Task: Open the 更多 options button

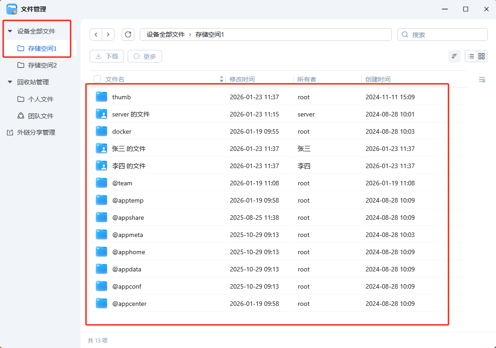Action: pyautogui.click(x=144, y=56)
